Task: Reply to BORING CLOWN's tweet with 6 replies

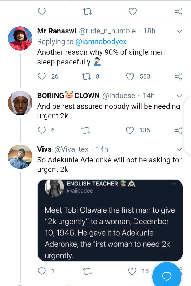Action: pos(42,131)
